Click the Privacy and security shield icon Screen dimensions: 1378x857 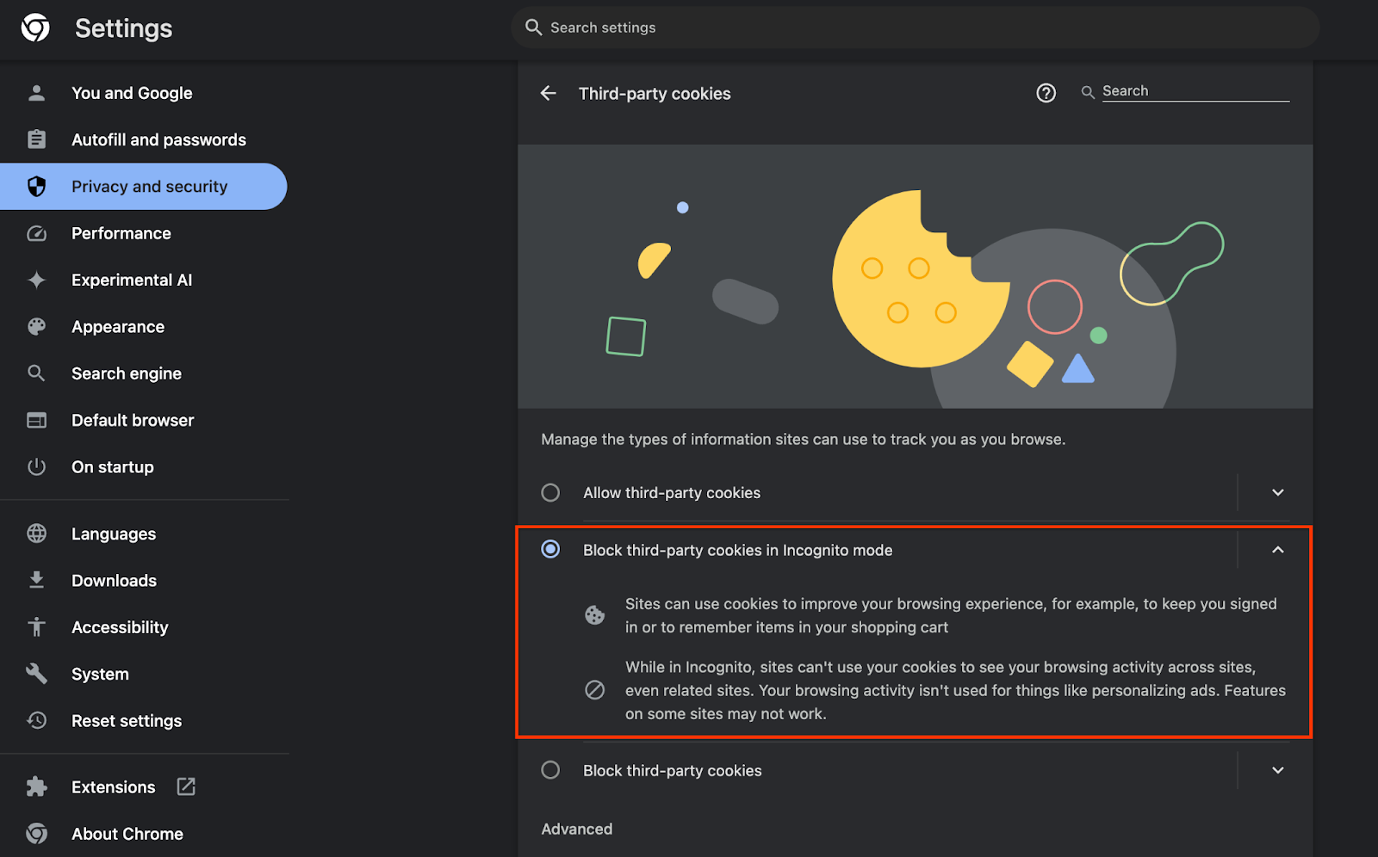point(36,186)
